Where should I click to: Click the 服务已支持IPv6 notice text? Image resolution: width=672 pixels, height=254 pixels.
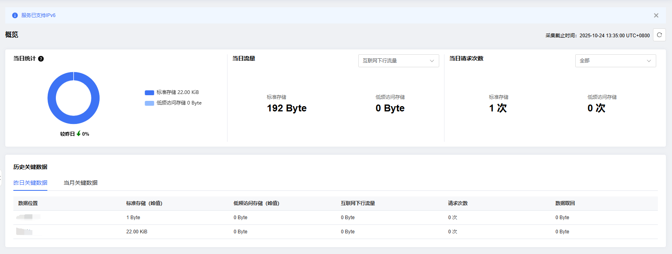[x=38, y=15]
